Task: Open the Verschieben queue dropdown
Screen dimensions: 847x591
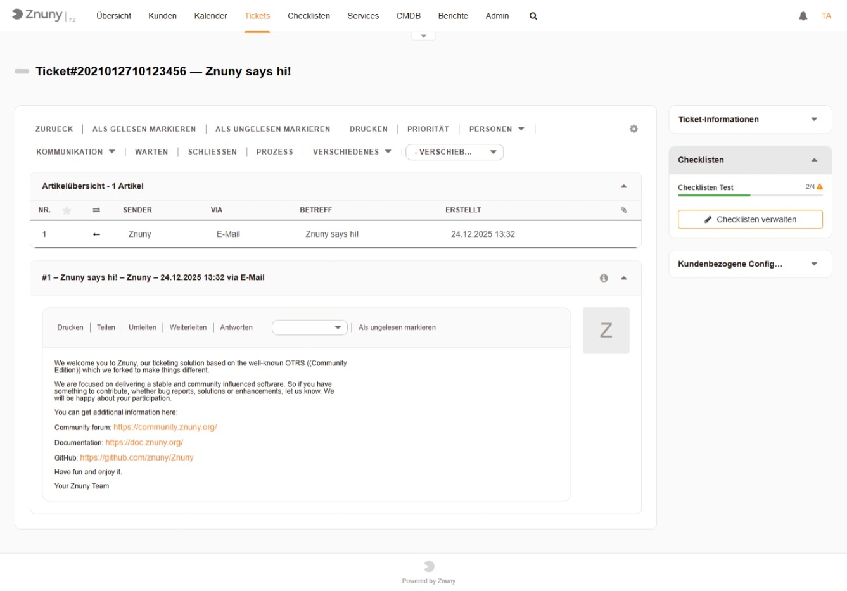Action: [x=454, y=152]
